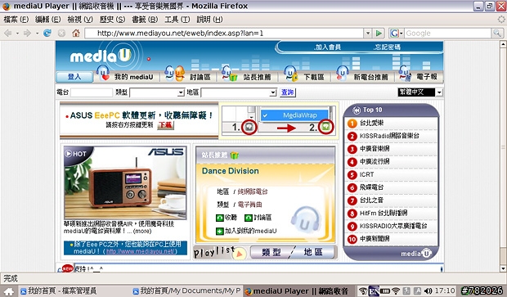The width and height of the screenshot is (507, 297).
Task: Click the 討論區 icon in Dance Division
Action: click(249, 218)
